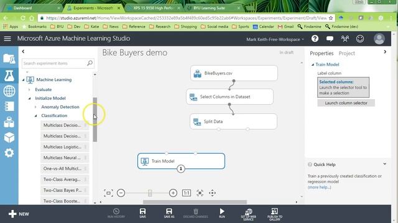This screenshot has width=398, height=223.
Task: Click Run History in the bottom bar
Action: pyautogui.click(x=116, y=213)
